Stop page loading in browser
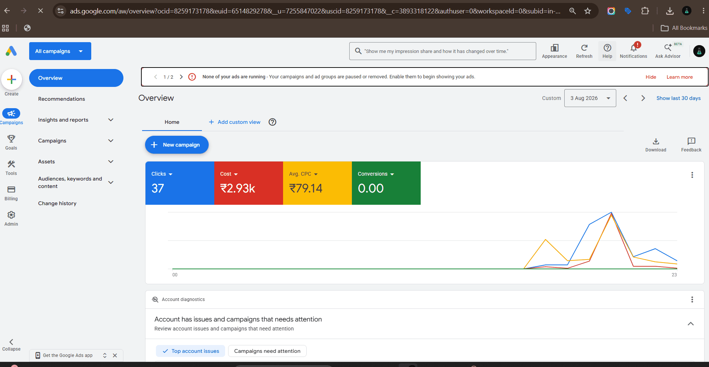 coord(40,11)
